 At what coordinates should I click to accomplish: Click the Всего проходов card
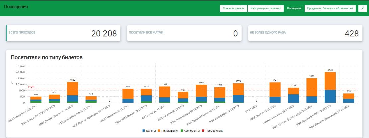click(63, 33)
